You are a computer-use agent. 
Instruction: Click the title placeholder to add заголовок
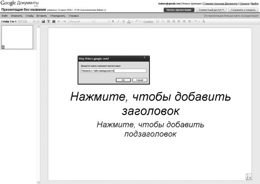(150, 103)
